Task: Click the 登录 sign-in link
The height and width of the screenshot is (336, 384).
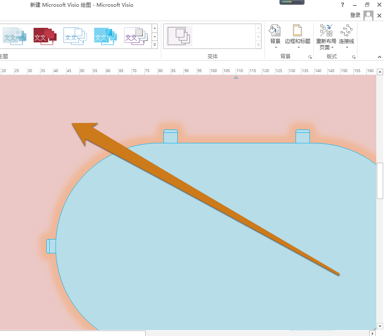Action: click(x=355, y=14)
